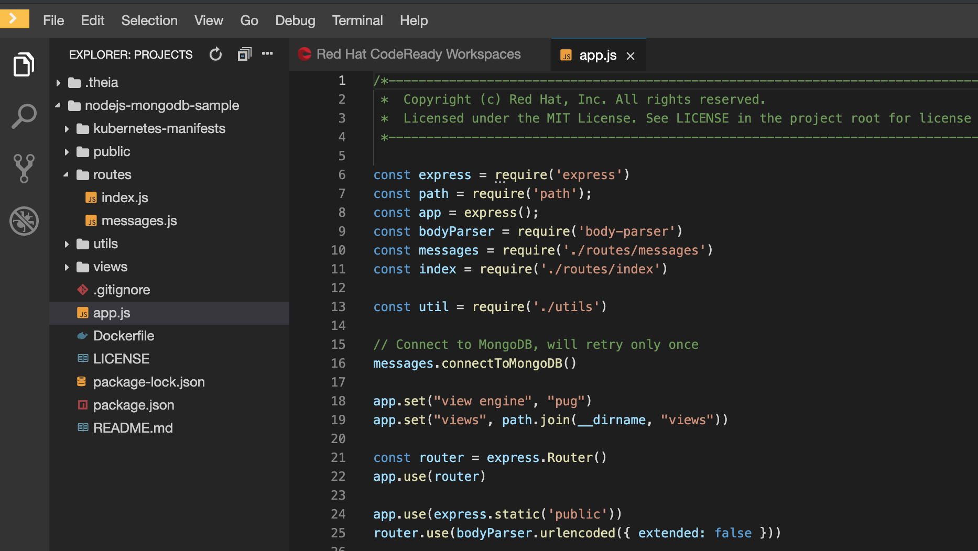Switch to Red Hat CodeReady Workspaces tab

click(419, 54)
